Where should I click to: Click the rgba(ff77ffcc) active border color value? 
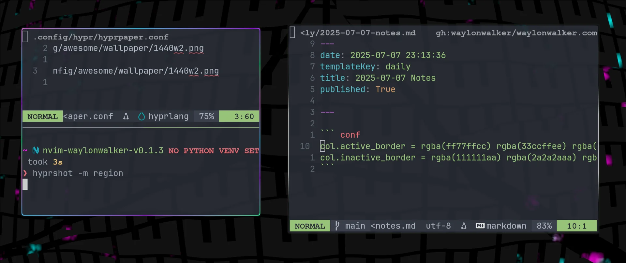455,146
